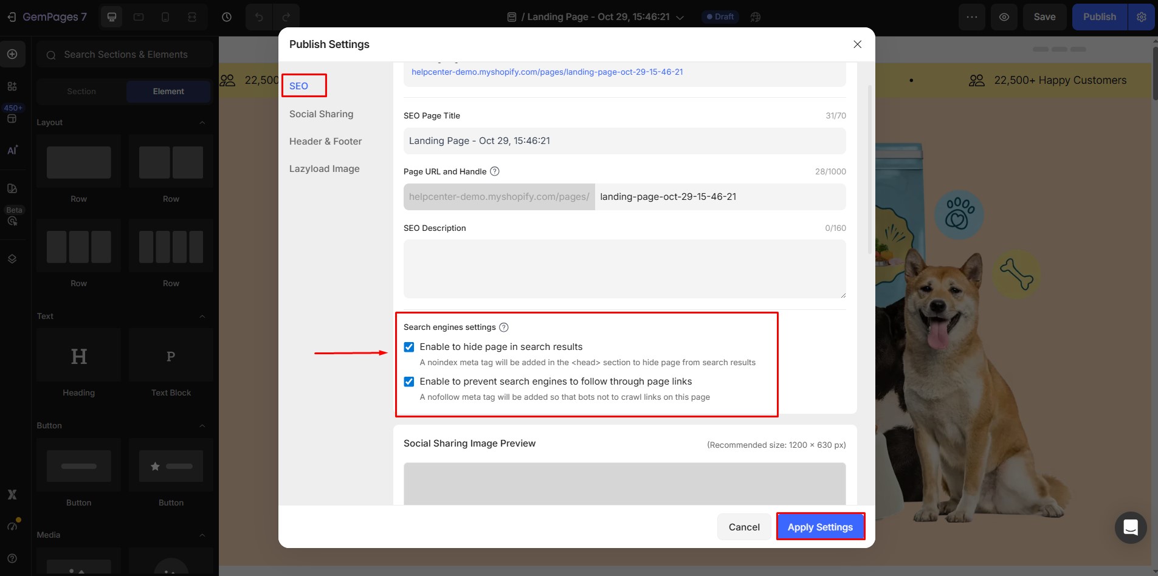1158x576 pixels.
Task: Uncheck prevent search engines following links
Action: pyautogui.click(x=409, y=382)
